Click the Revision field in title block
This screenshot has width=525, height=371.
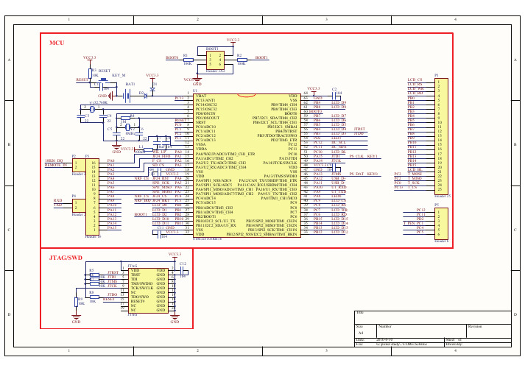[489, 331]
